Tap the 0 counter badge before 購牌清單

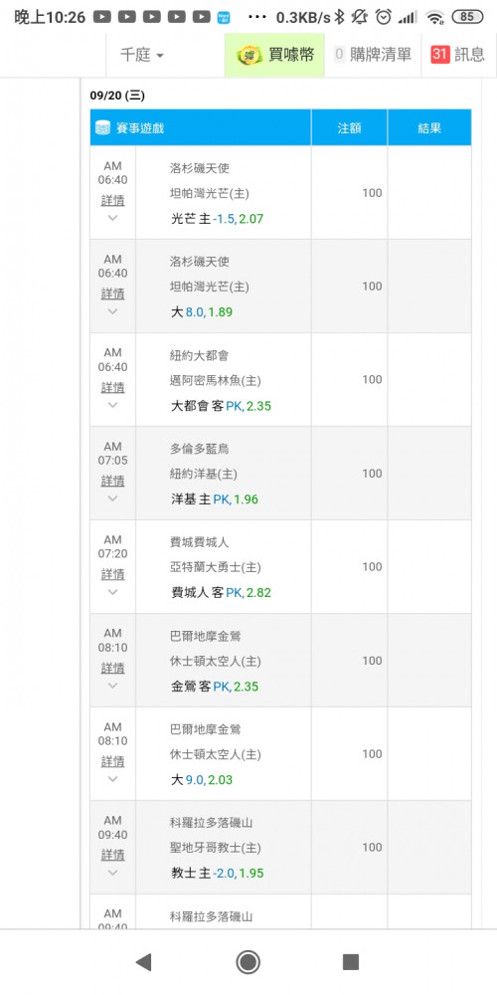(x=339, y=55)
